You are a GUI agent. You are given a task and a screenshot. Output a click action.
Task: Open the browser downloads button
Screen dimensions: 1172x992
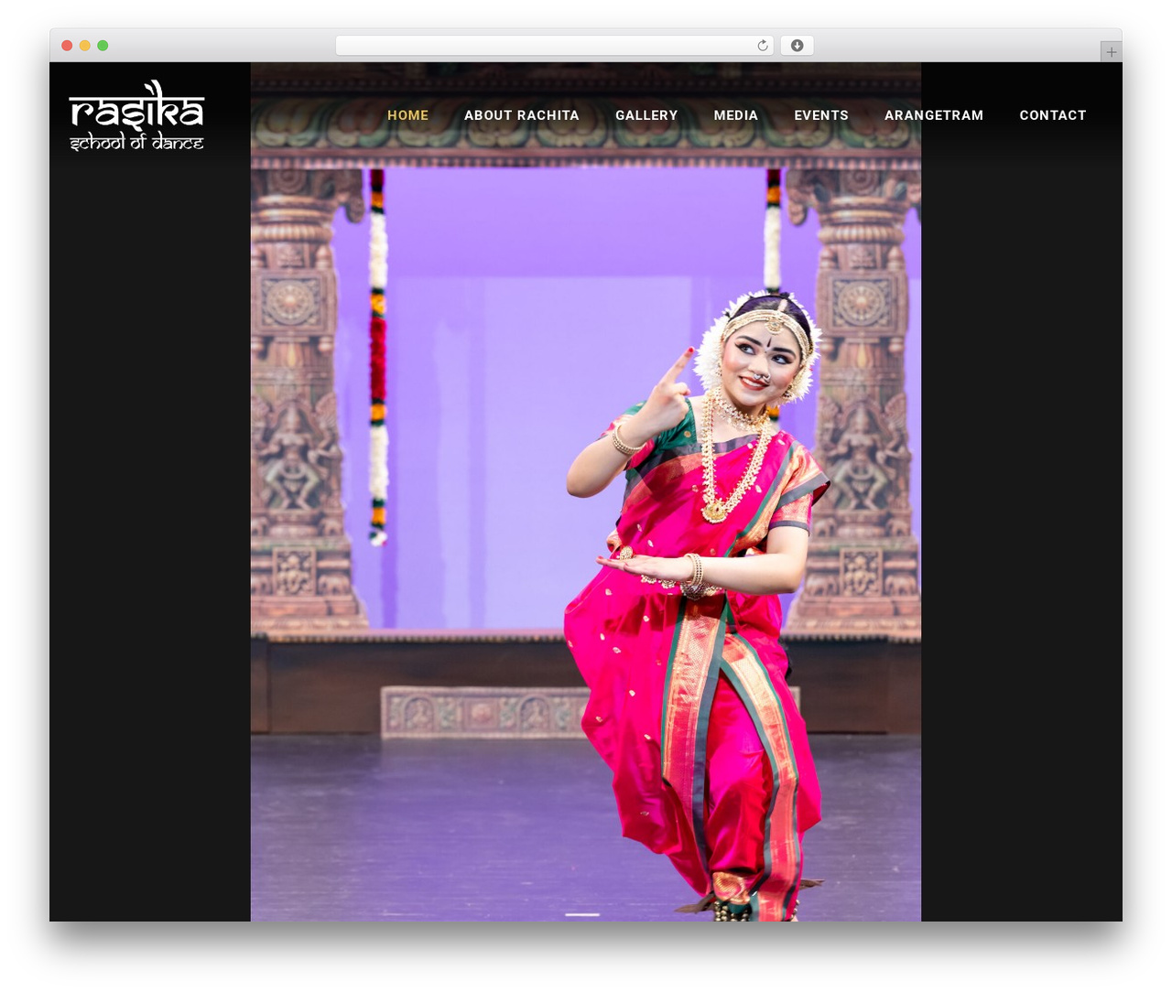coord(797,46)
